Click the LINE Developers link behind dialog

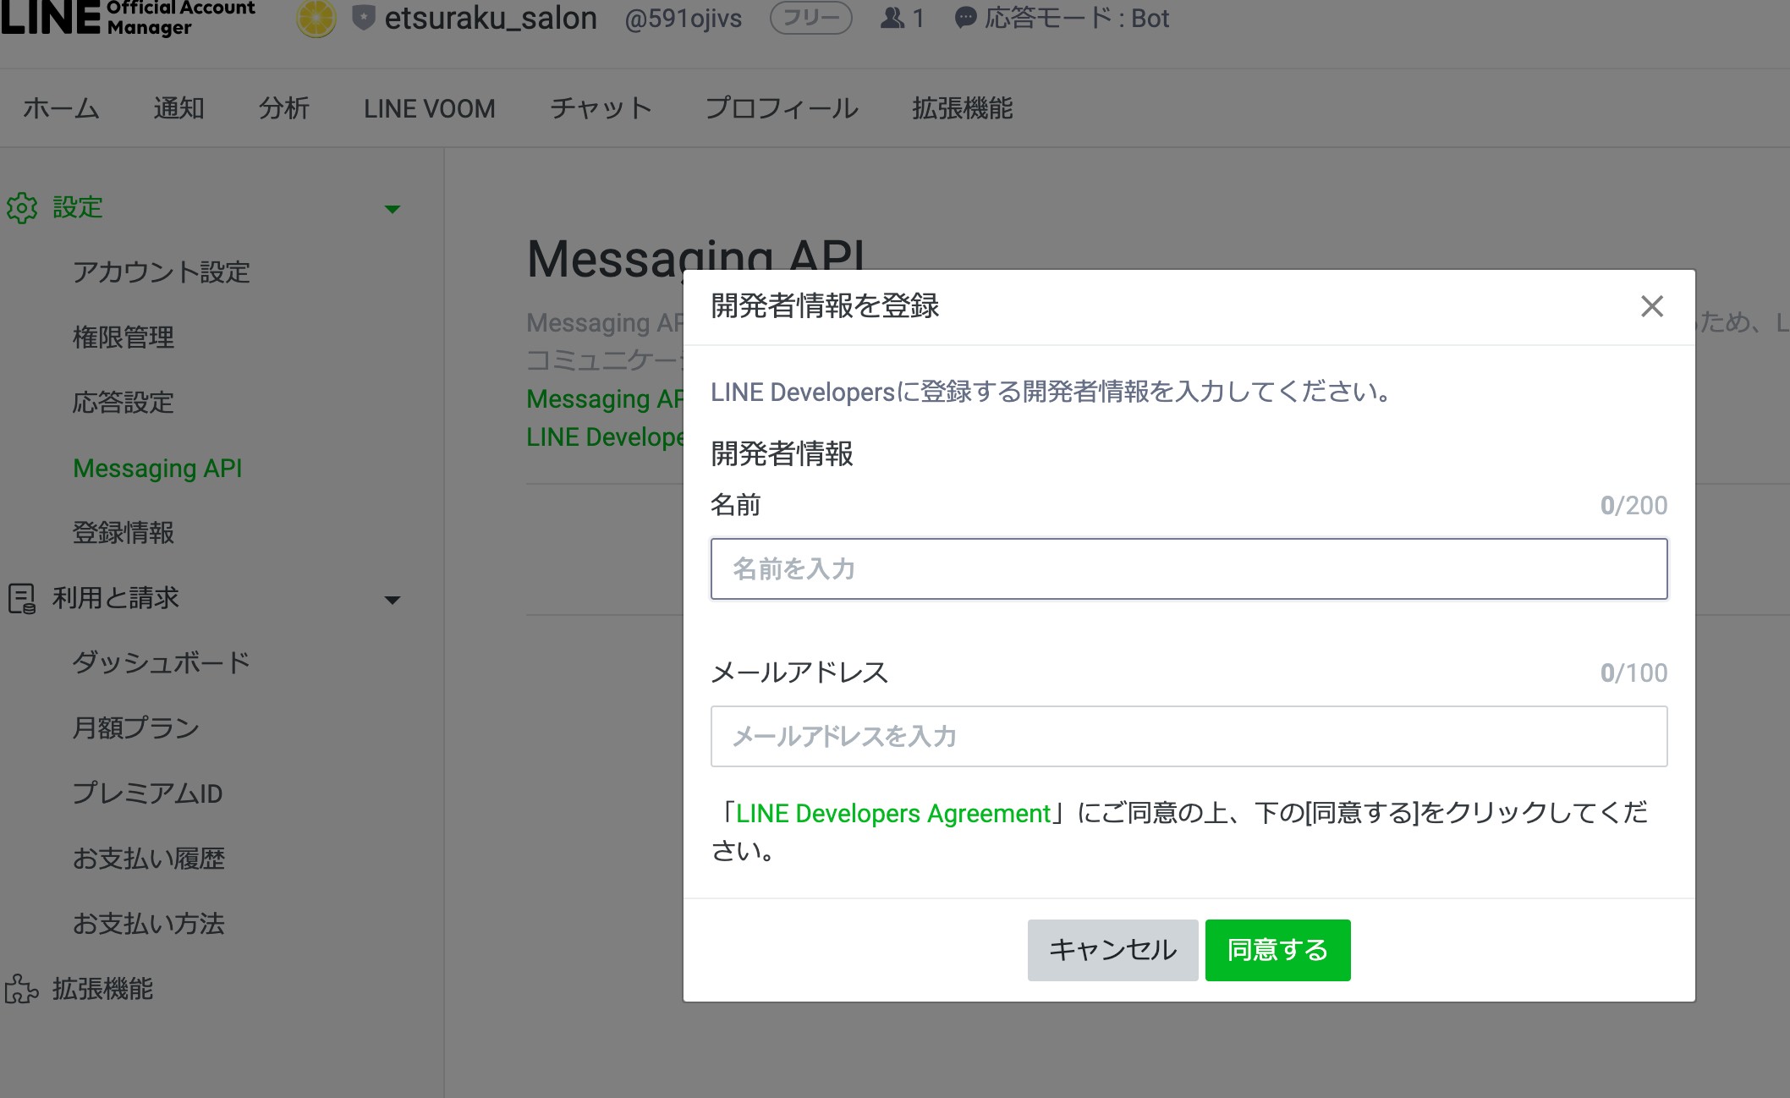click(x=604, y=436)
